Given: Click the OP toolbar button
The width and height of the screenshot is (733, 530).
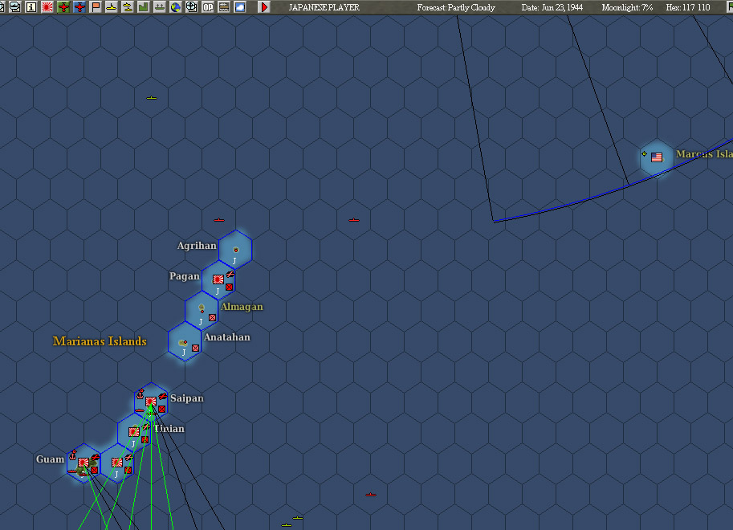Looking at the screenshot, I should 208,7.
